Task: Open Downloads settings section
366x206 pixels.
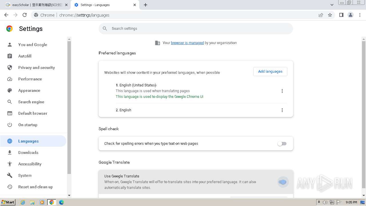Action: [34, 152]
